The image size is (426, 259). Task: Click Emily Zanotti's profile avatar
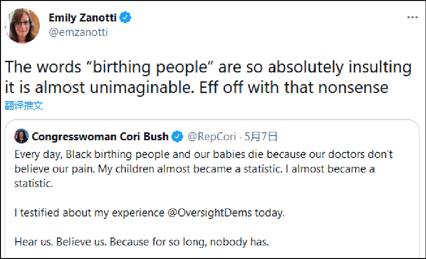click(23, 25)
